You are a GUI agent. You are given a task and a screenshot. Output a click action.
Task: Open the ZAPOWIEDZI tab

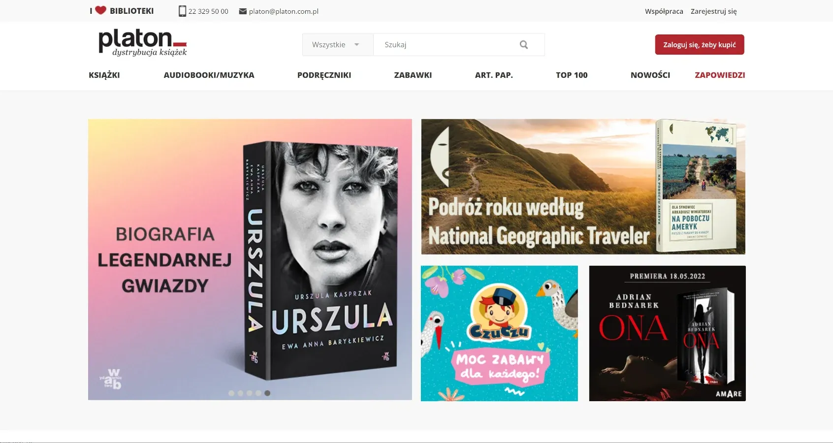point(719,75)
